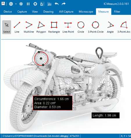Select the Polygon measure tool

click(41, 27)
